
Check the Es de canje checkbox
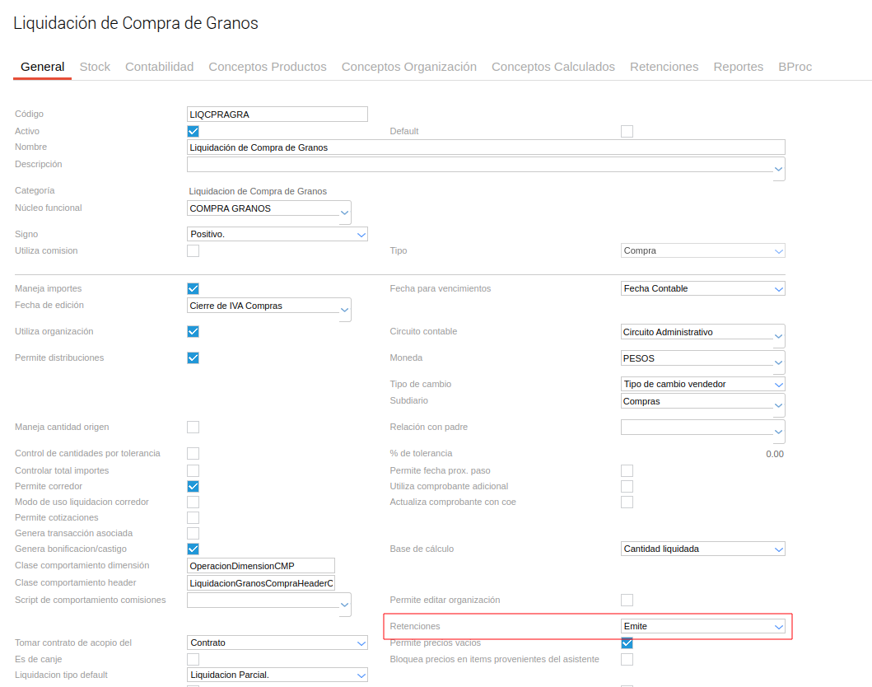pyautogui.click(x=193, y=659)
